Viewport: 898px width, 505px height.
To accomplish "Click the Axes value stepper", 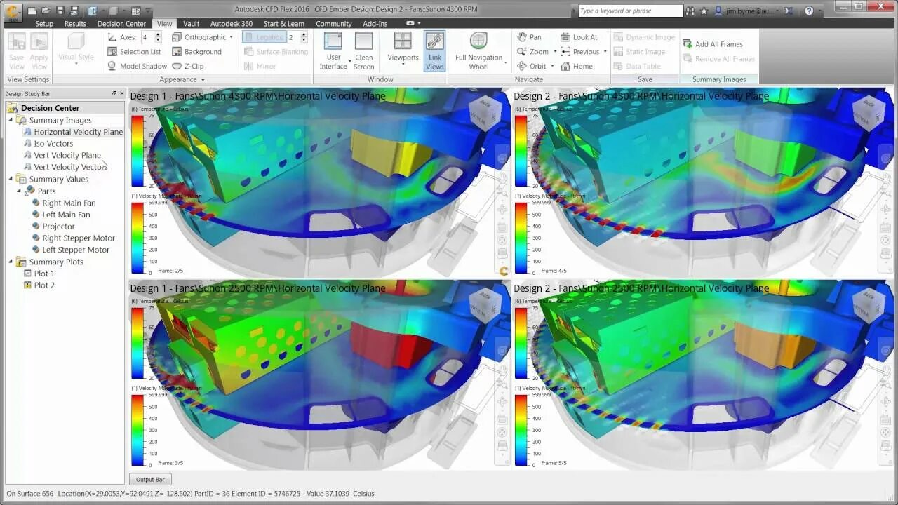I will click(157, 37).
